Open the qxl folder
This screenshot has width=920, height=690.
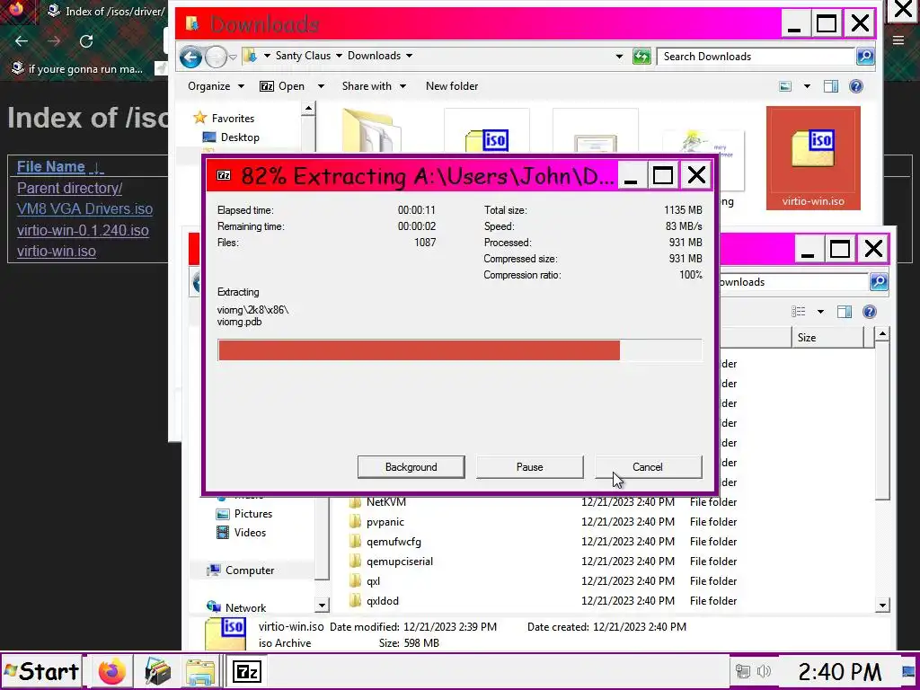point(373,581)
